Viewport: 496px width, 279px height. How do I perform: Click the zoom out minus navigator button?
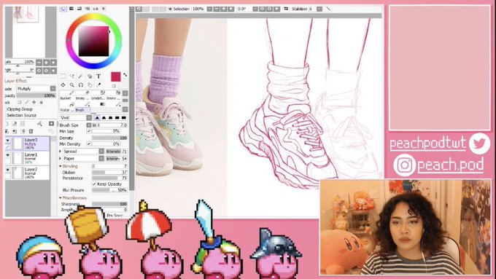39,62
